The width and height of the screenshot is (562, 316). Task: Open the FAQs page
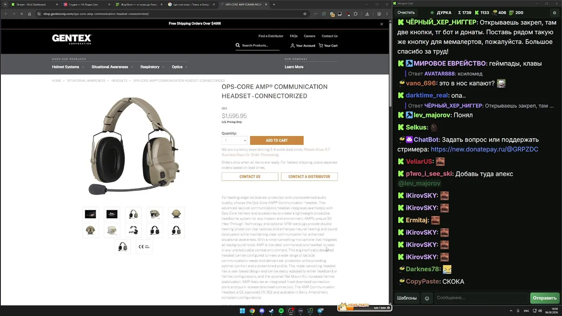click(x=294, y=36)
